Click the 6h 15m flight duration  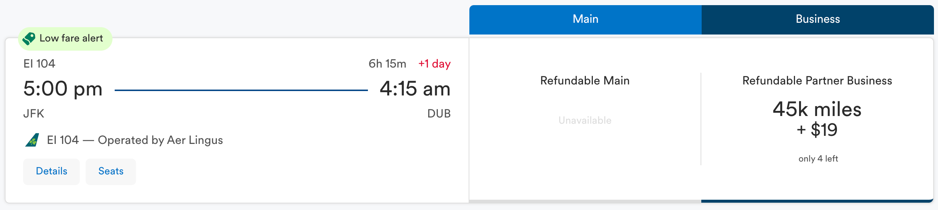(x=387, y=64)
